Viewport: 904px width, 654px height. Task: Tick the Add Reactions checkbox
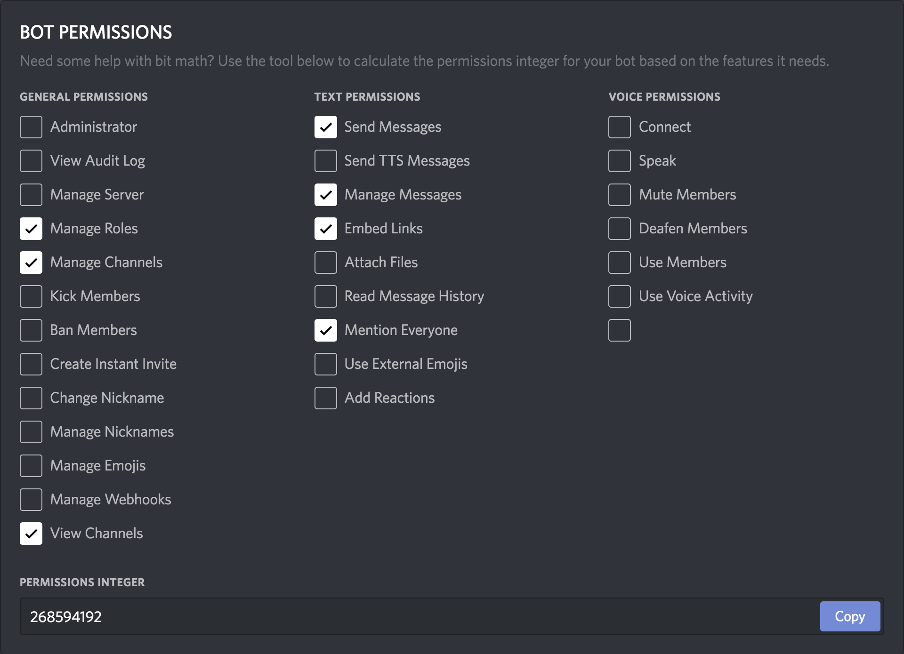point(326,398)
